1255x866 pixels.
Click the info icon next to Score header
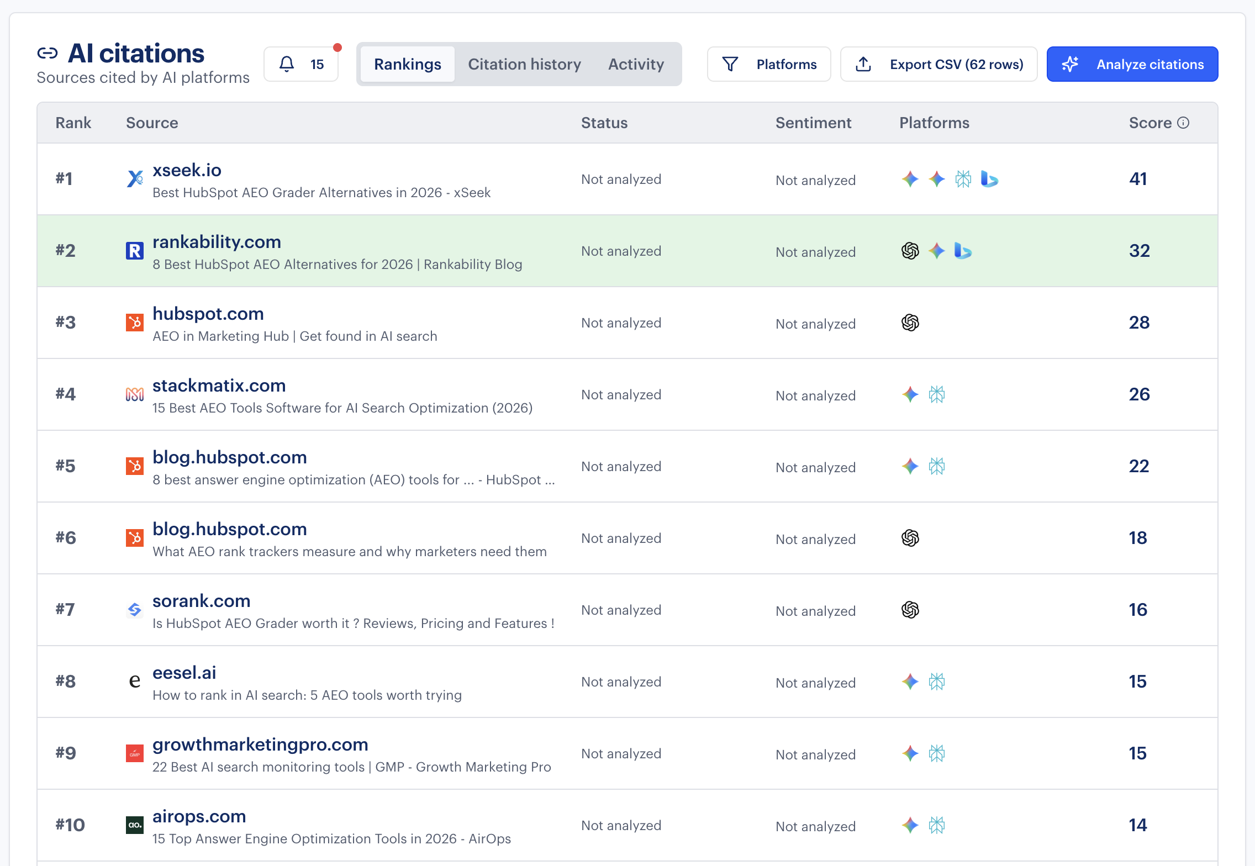coord(1183,123)
